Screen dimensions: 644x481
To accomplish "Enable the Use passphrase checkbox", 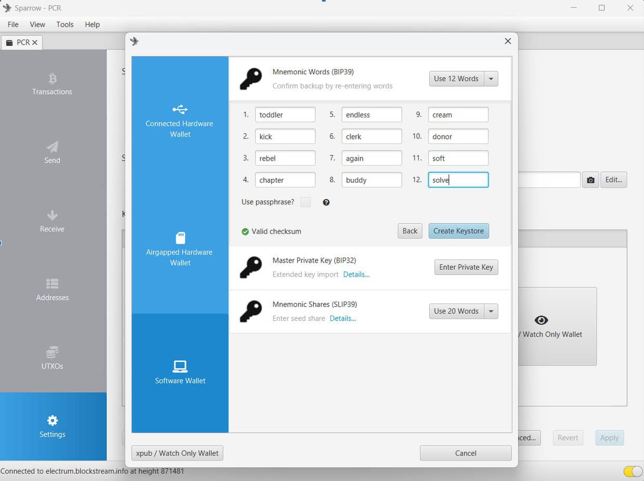I will click(x=305, y=202).
